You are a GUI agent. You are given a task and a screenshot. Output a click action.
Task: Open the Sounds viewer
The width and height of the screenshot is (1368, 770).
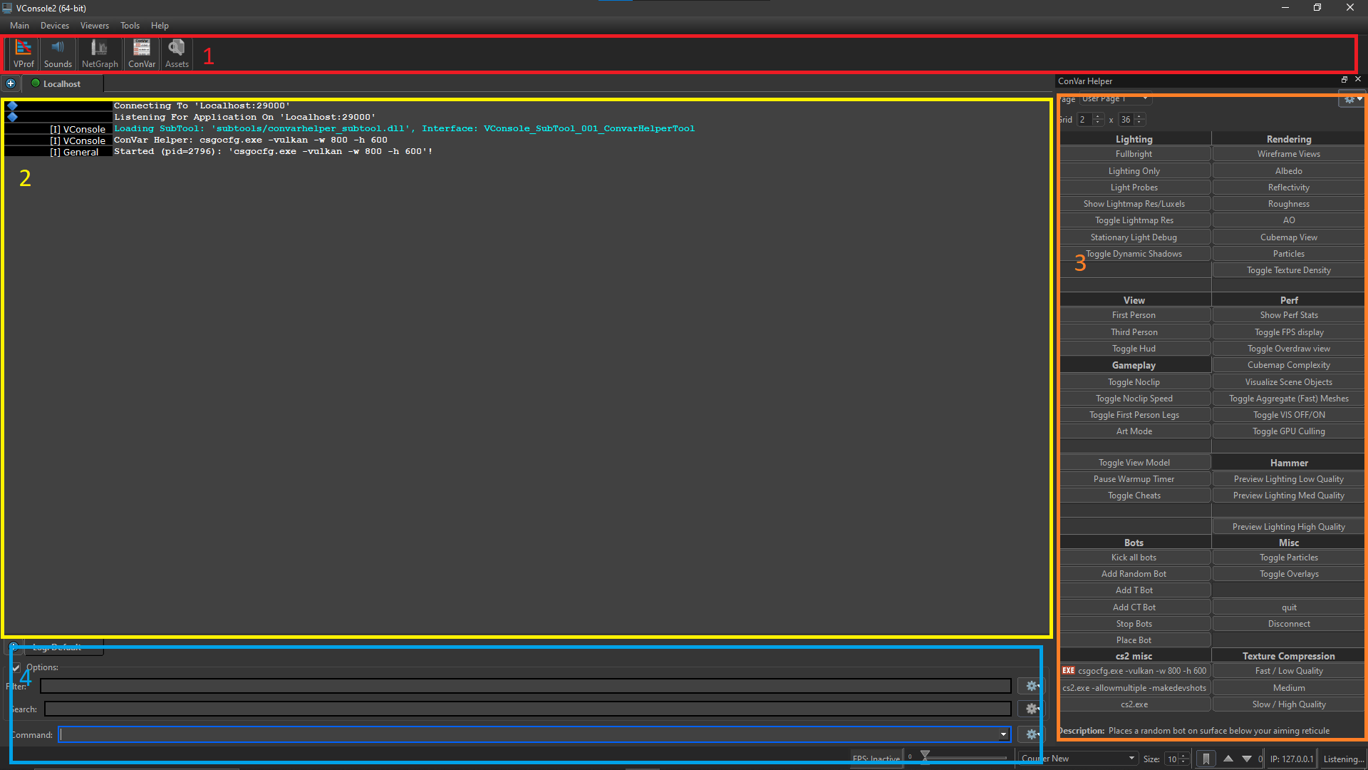(58, 54)
